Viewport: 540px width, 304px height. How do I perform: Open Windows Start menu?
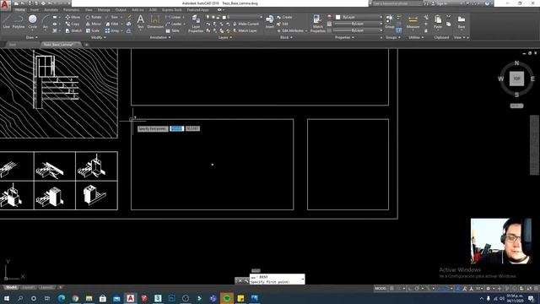(6, 298)
